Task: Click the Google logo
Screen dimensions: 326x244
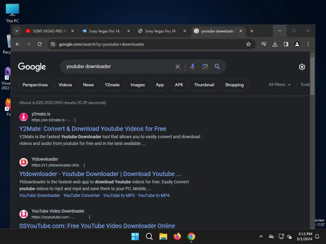Action: click(x=32, y=67)
